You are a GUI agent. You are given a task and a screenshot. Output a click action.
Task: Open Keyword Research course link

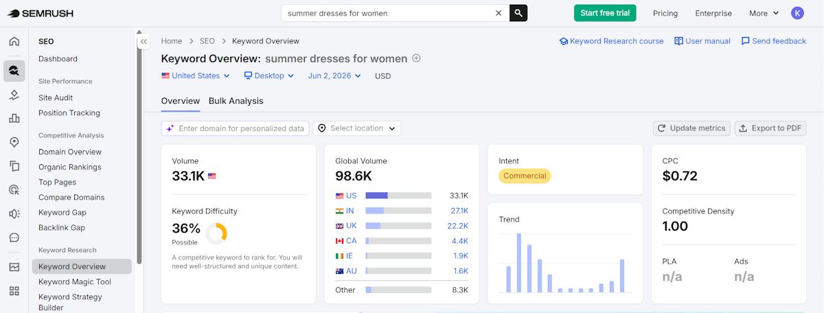611,41
